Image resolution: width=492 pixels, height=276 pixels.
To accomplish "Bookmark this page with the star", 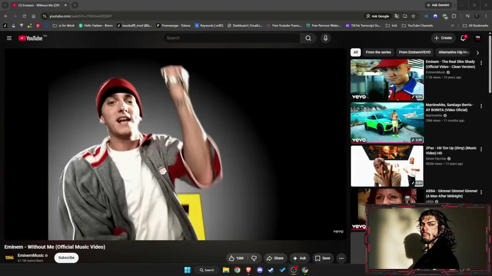I will 413,16.
